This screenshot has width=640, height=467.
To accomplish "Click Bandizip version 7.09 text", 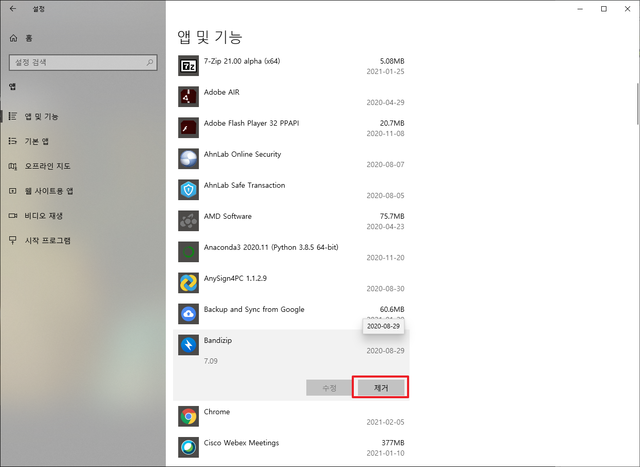I will tap(211, 361).
